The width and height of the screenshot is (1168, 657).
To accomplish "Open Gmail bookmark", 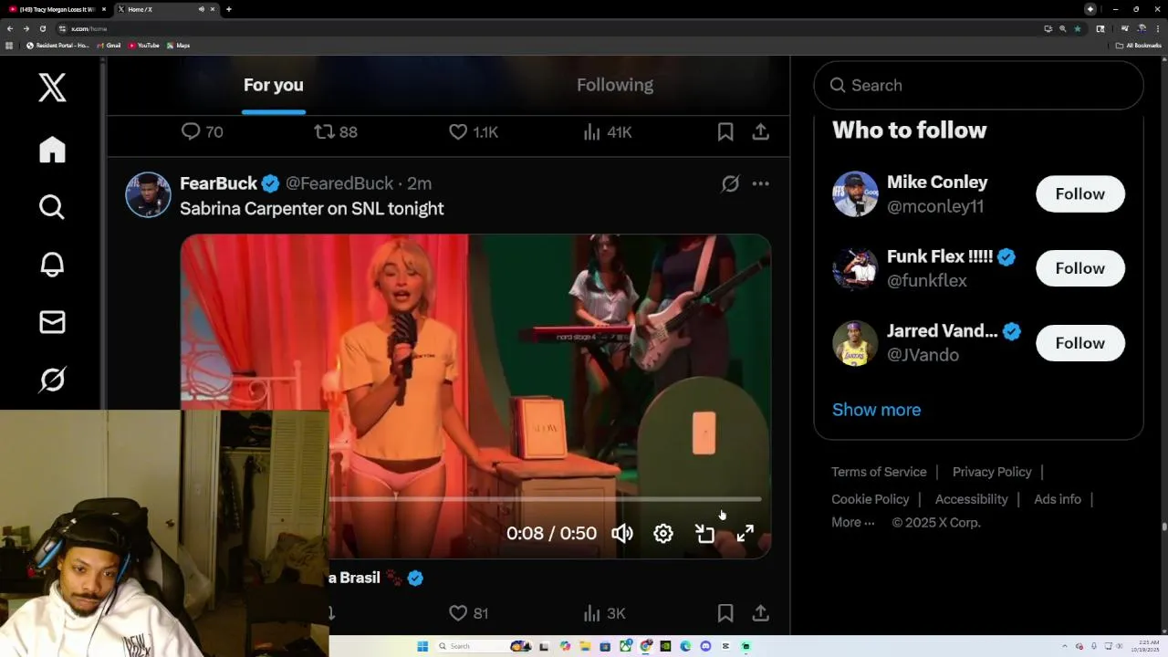I will tap(109, 46).
